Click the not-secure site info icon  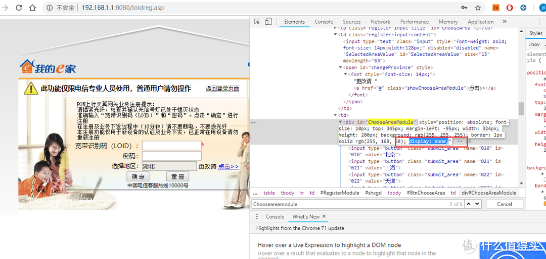pos(50,8)
